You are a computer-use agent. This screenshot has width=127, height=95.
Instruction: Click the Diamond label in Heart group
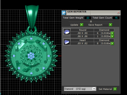coord(104,40)
